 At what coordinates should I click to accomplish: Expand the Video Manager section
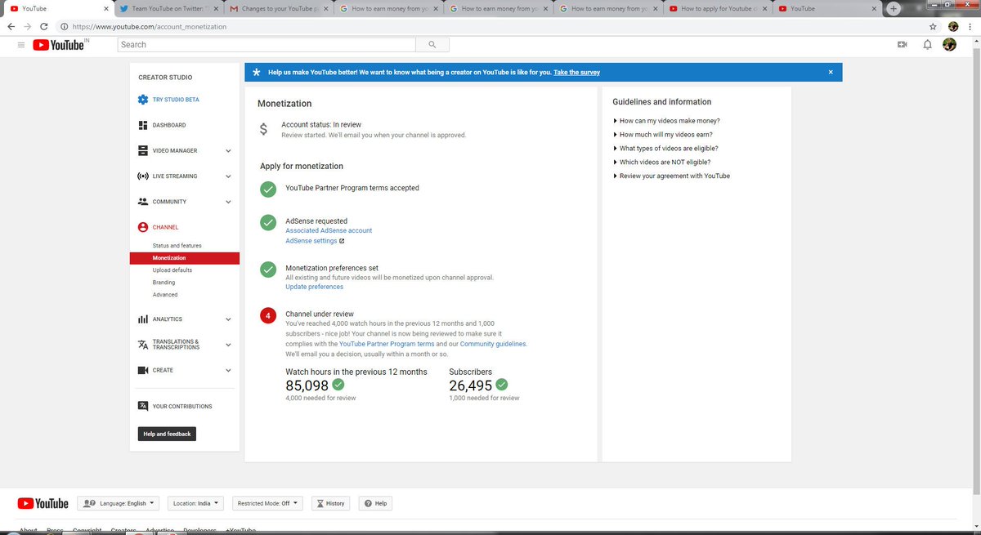[228, 150]
